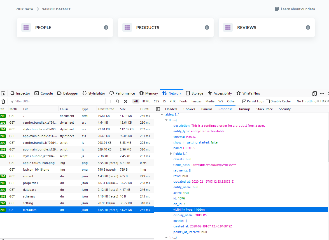This screenshot has height=240, width=329.
Task: Click the grid icon beside PEOPLE
Action: 26,27
